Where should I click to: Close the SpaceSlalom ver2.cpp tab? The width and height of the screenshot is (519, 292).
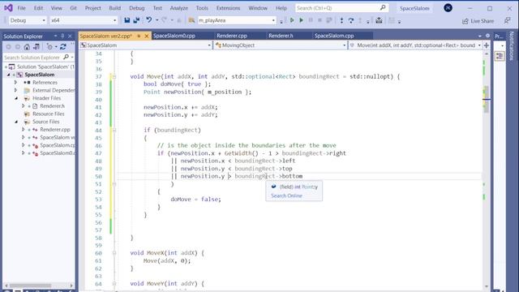click(x=147, y=36)
